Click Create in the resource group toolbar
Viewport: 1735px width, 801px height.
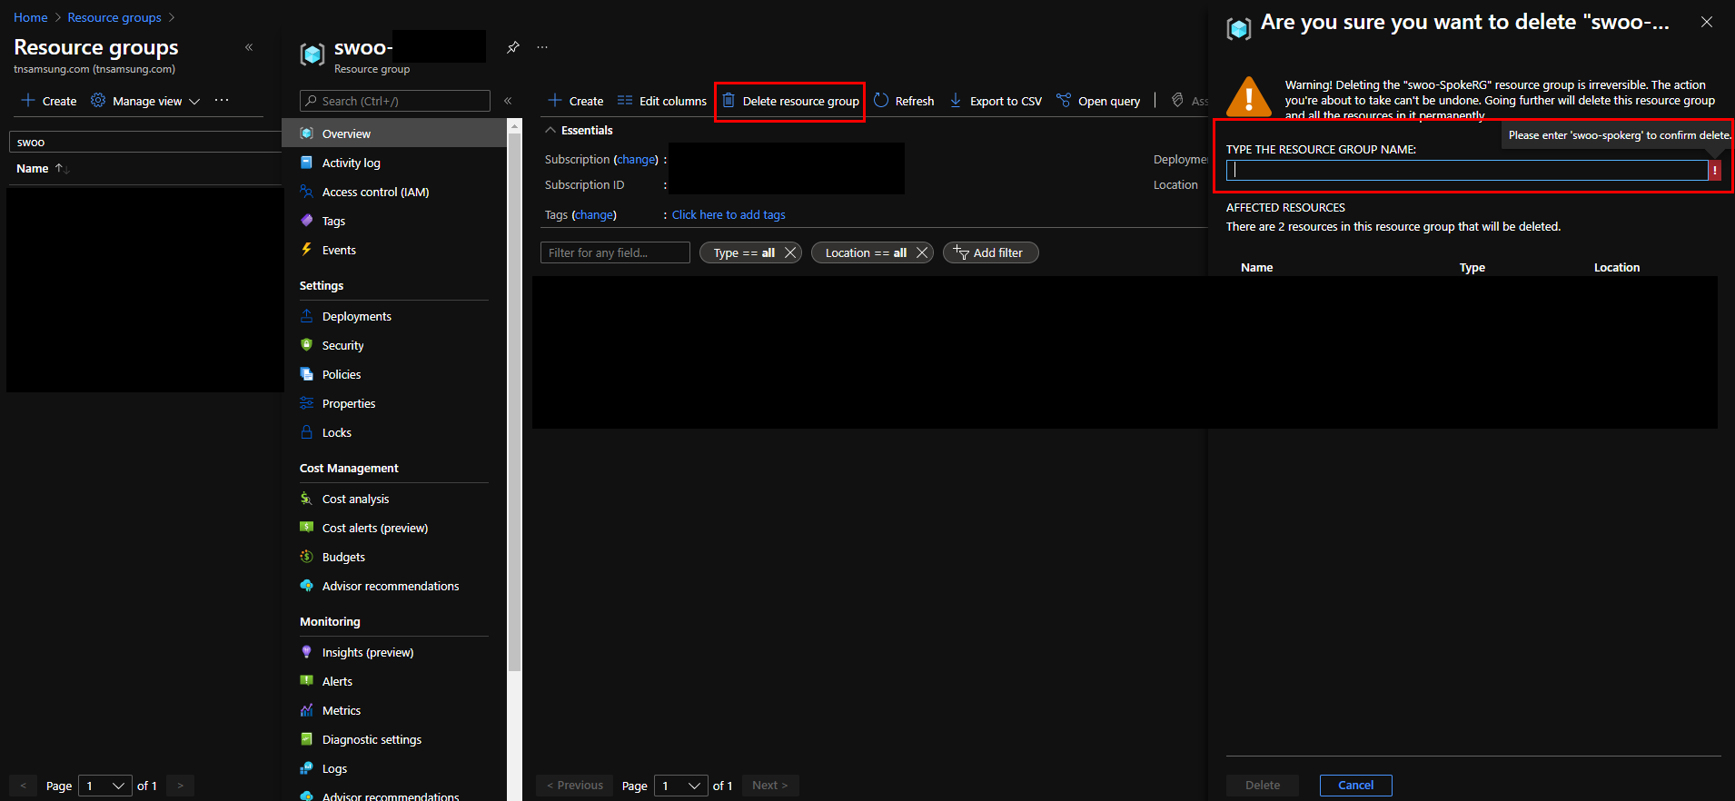[x=576, y=101]
